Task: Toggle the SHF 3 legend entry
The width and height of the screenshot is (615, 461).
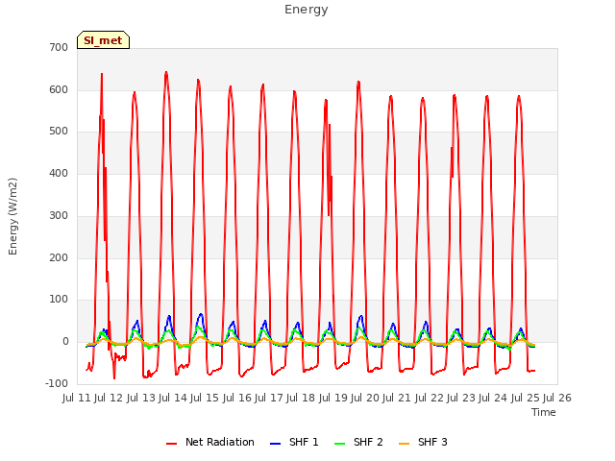Action: [x=423, y=442]
